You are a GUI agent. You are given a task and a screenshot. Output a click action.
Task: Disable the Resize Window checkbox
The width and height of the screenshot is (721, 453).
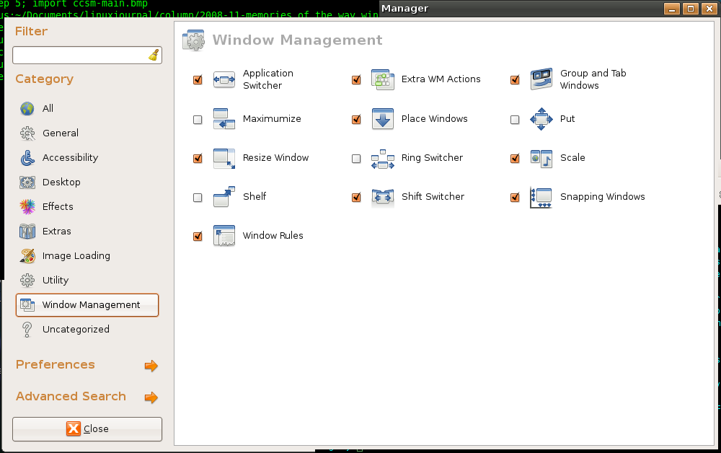(198, 159)
